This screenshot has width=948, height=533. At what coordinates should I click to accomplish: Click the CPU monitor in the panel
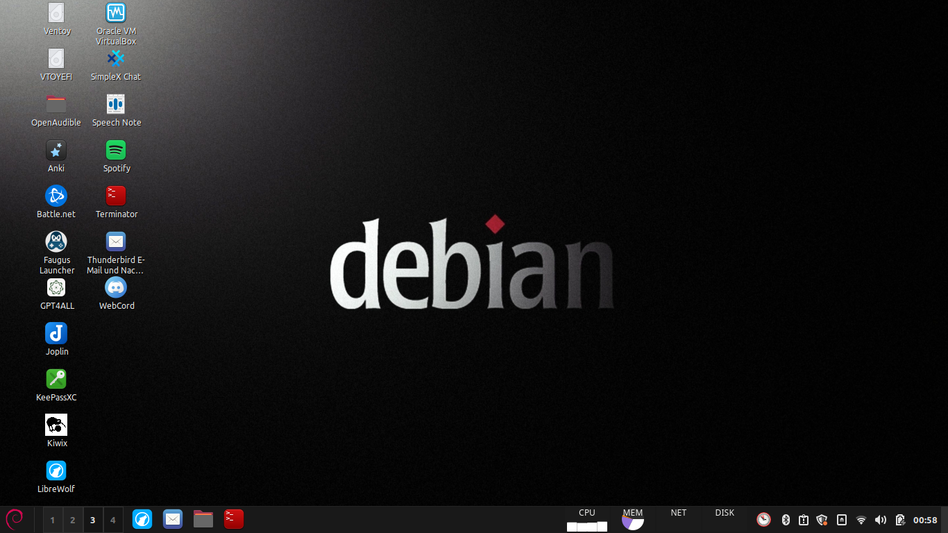587,519
